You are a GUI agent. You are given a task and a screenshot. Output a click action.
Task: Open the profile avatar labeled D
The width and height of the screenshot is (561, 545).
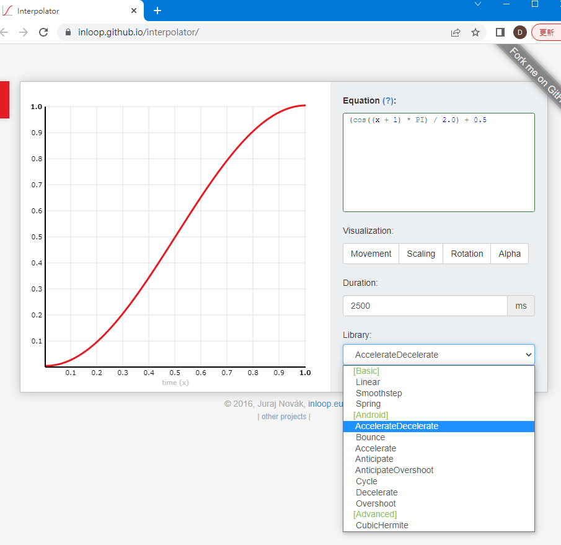point(520,33)
